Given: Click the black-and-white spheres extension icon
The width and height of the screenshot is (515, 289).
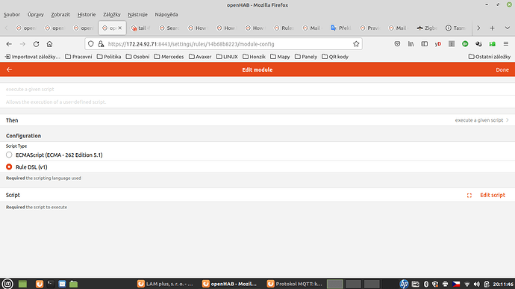Looking at the screenshot, I should click(478, 44).
